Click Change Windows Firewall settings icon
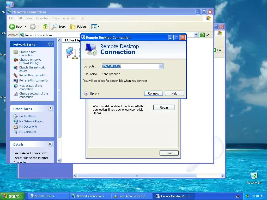Screen dimensions: 267x200 coord(15,60)
